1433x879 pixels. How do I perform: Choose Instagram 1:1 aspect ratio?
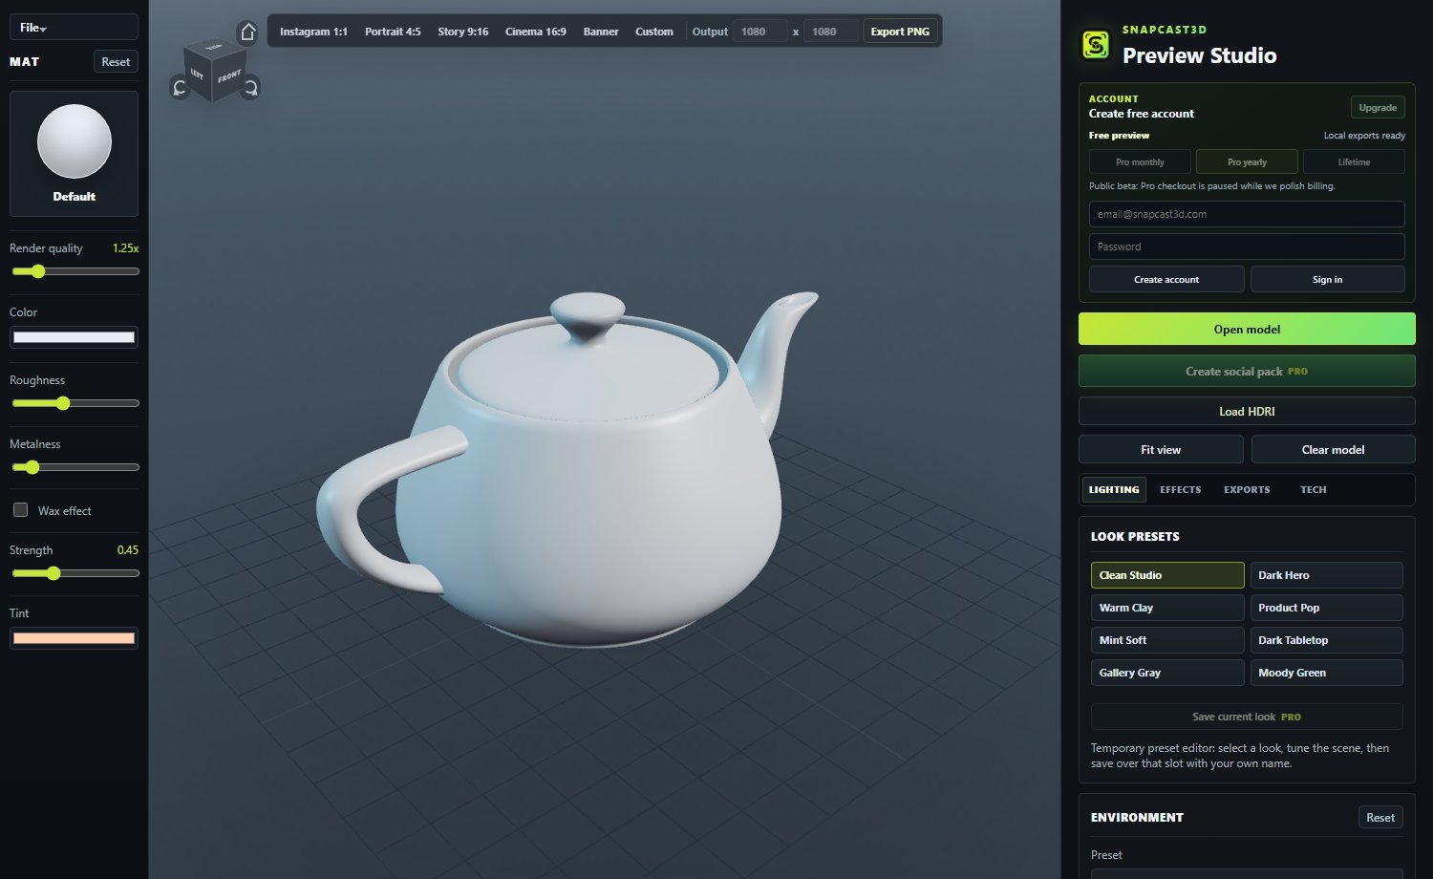pyautogui.click(x=313, y=32)
